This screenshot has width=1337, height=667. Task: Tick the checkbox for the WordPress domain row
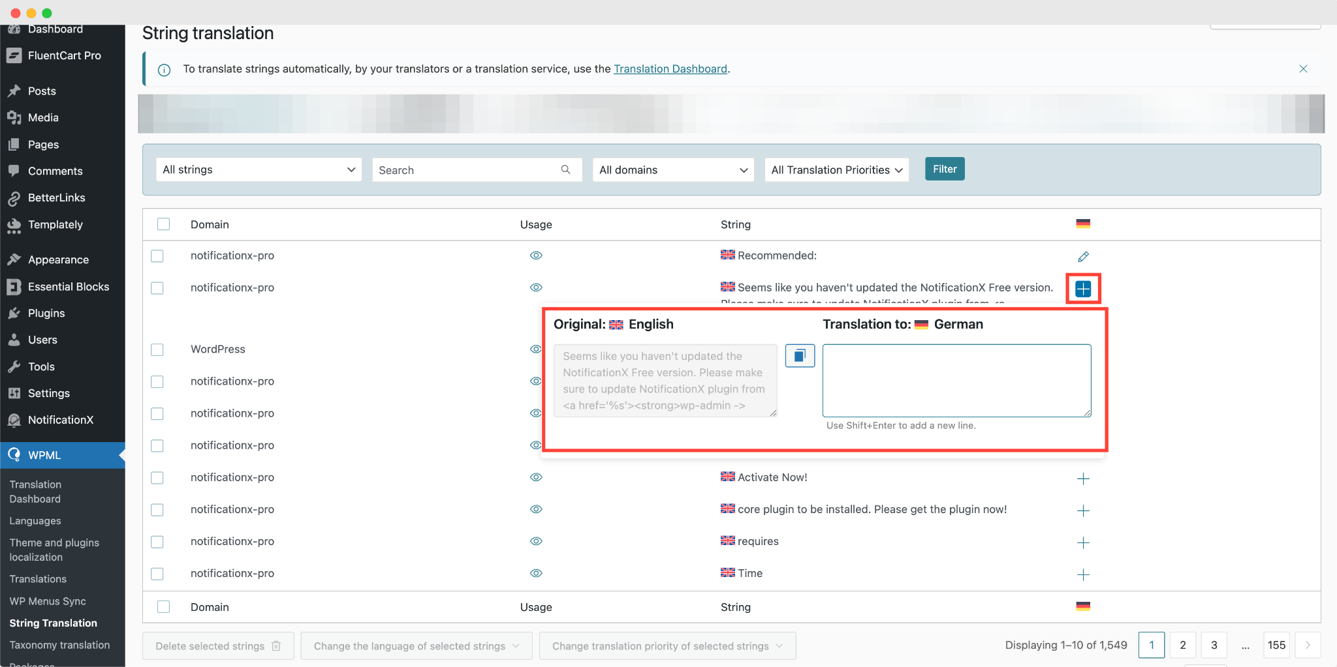(157, 349)
